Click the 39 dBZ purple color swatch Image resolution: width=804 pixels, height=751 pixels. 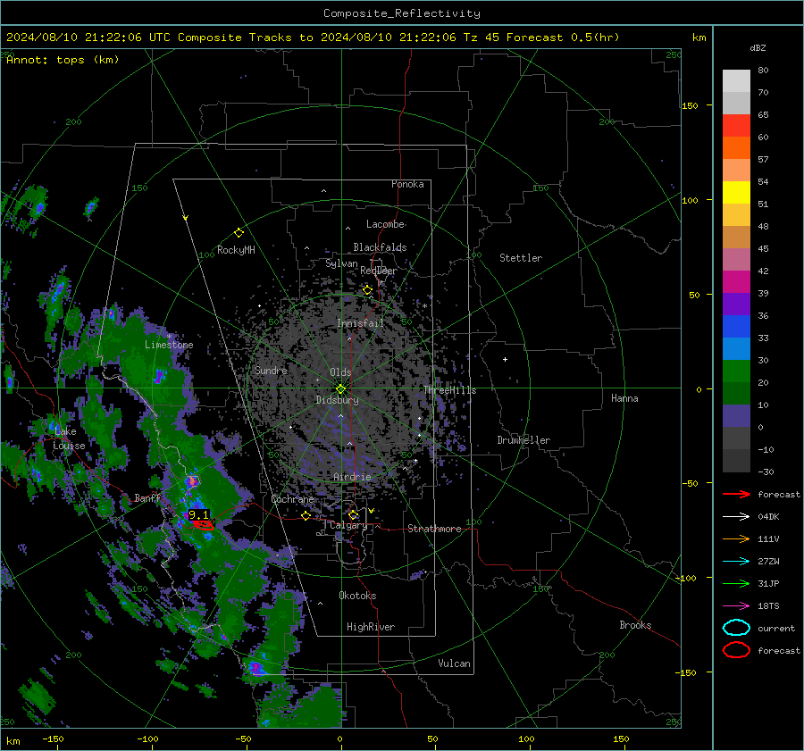pyautogui.click(x=736, y=304)
